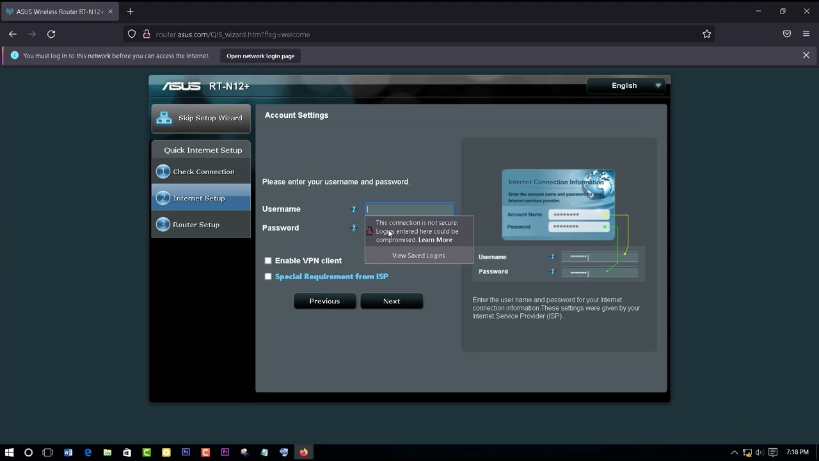Launch Microsoft Edge from taskbar
Viewport: 819px width, 461px height.
[x=88, y=452]
